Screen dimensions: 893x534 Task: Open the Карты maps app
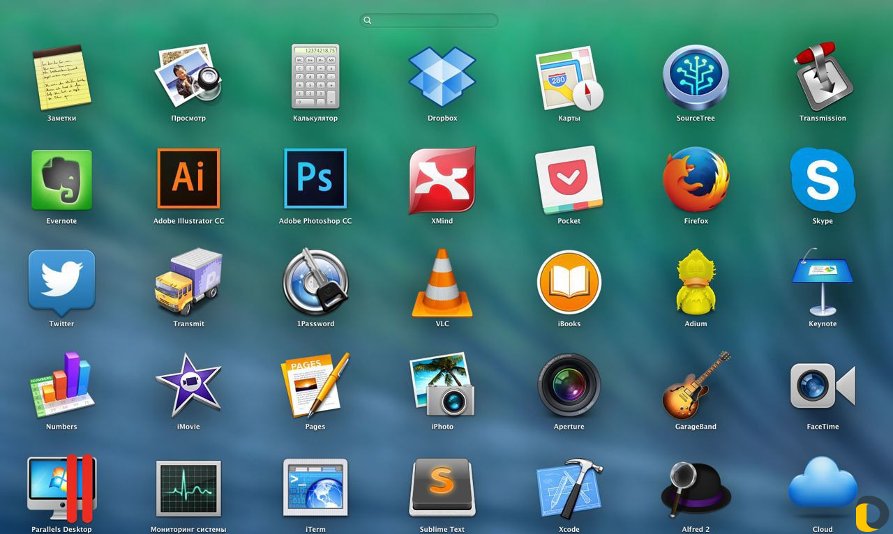click(x=569, y=77)
